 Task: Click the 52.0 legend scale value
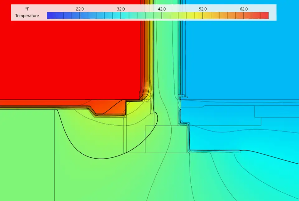coord(203,9)
